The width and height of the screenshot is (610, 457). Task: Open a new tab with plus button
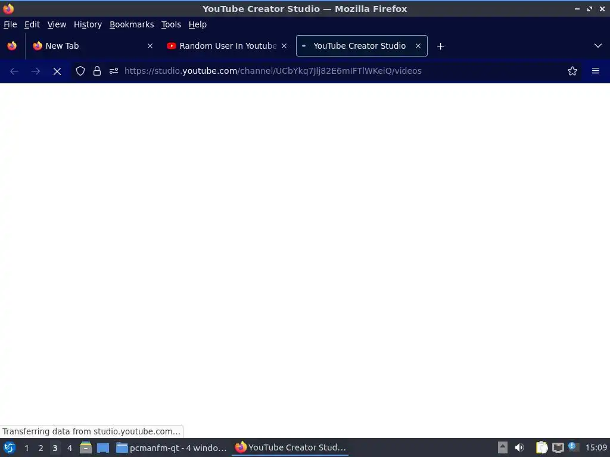[440, 46]
